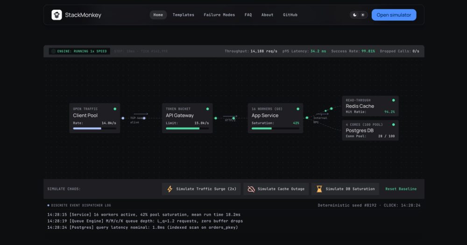Screen dimensions: 467x245
Task: Click the Limit 15.0k/s value
Action: click(x=202, y=123)
